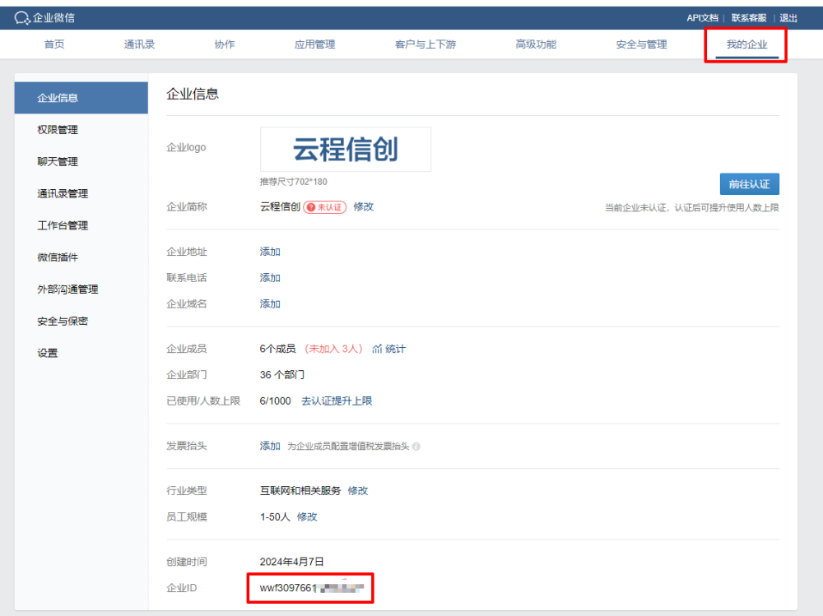
Task: Click the 企业信息 page heading
Action: [x=192, y=95]
